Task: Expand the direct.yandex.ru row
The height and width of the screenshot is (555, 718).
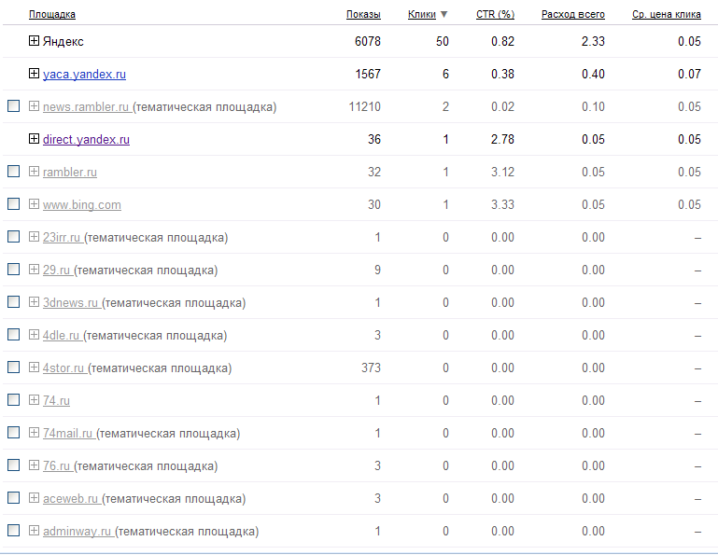Action: click(x=34, y=139)
